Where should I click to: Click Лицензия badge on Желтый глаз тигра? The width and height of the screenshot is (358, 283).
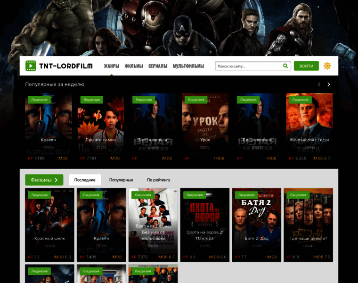click(300, 100)
